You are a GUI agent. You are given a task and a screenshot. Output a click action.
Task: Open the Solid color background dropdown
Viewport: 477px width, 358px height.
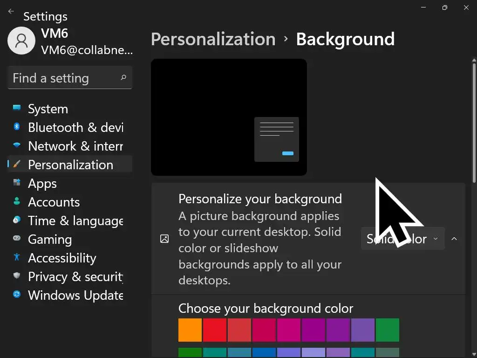pyautogui.click(x=402, y=239)
